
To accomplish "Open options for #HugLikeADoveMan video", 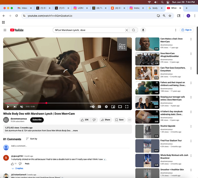I will click(191, 54).
